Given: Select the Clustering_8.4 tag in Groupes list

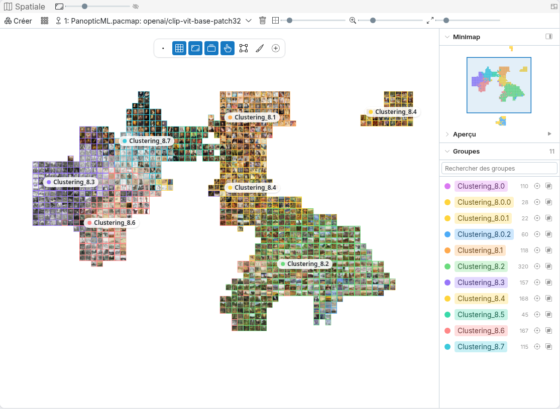Looking at the screenshot, I should point(481,299).
